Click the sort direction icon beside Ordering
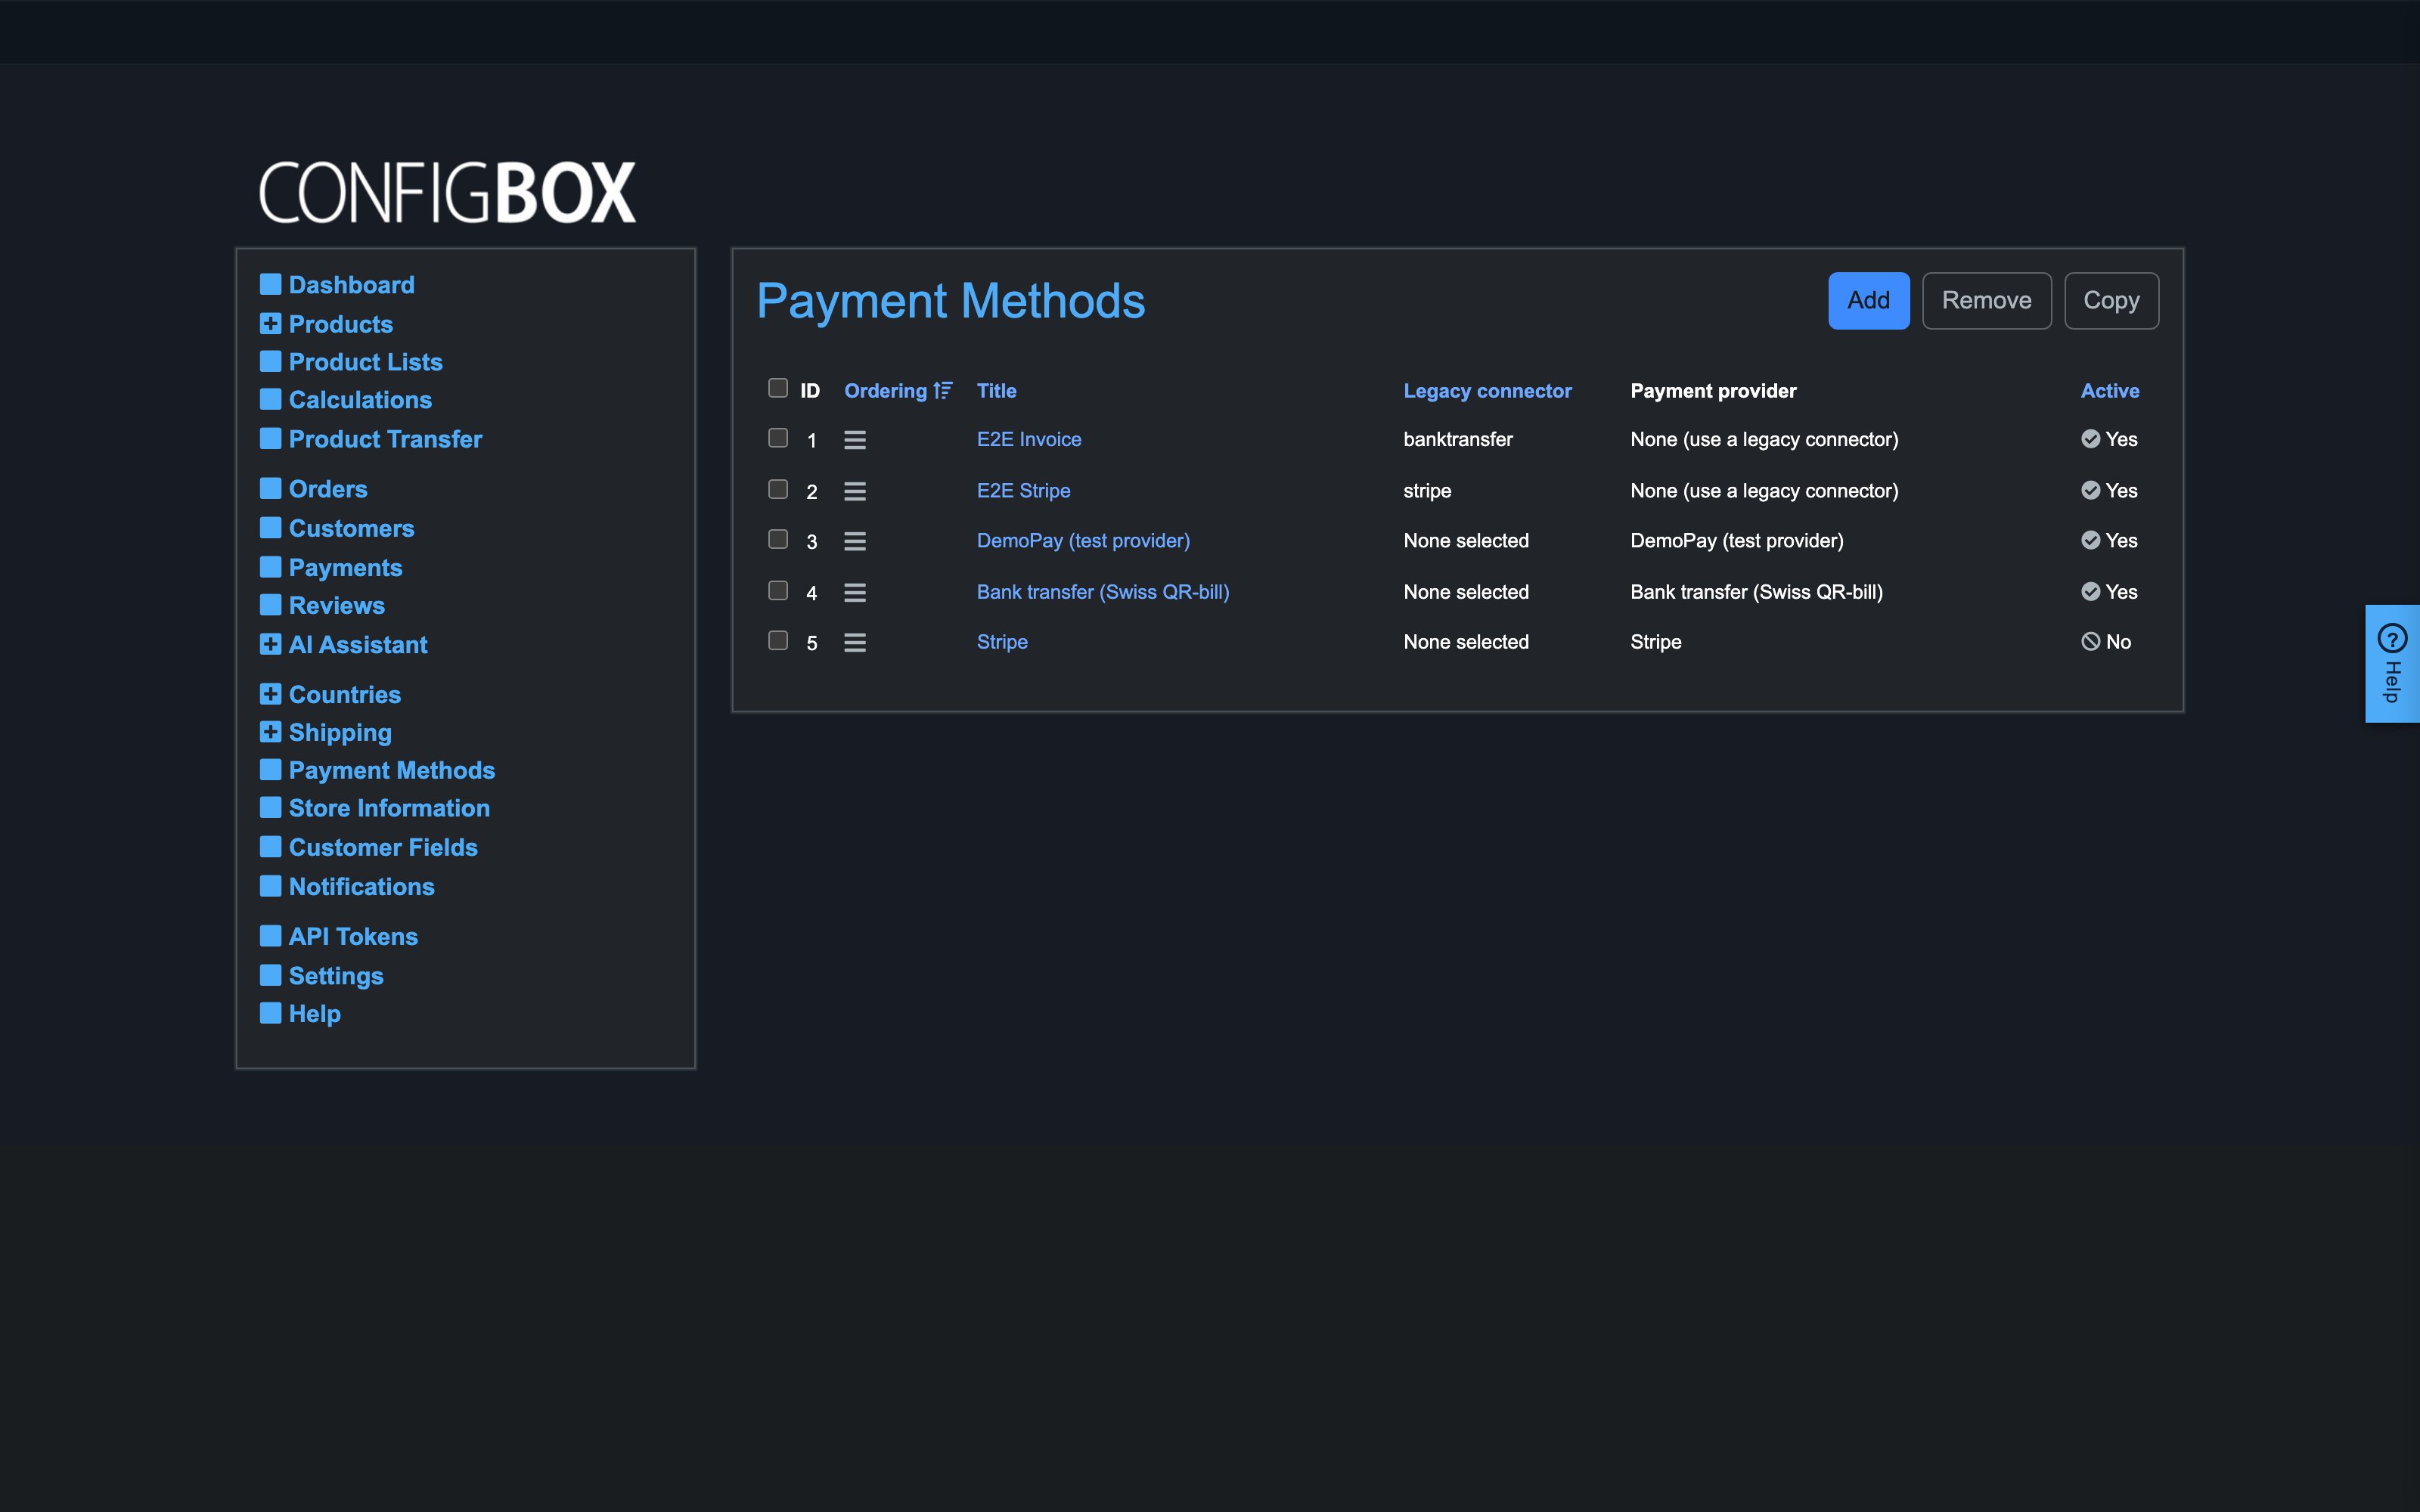The height and width of the screenshot is (1512, 2420). click(942, 391)
